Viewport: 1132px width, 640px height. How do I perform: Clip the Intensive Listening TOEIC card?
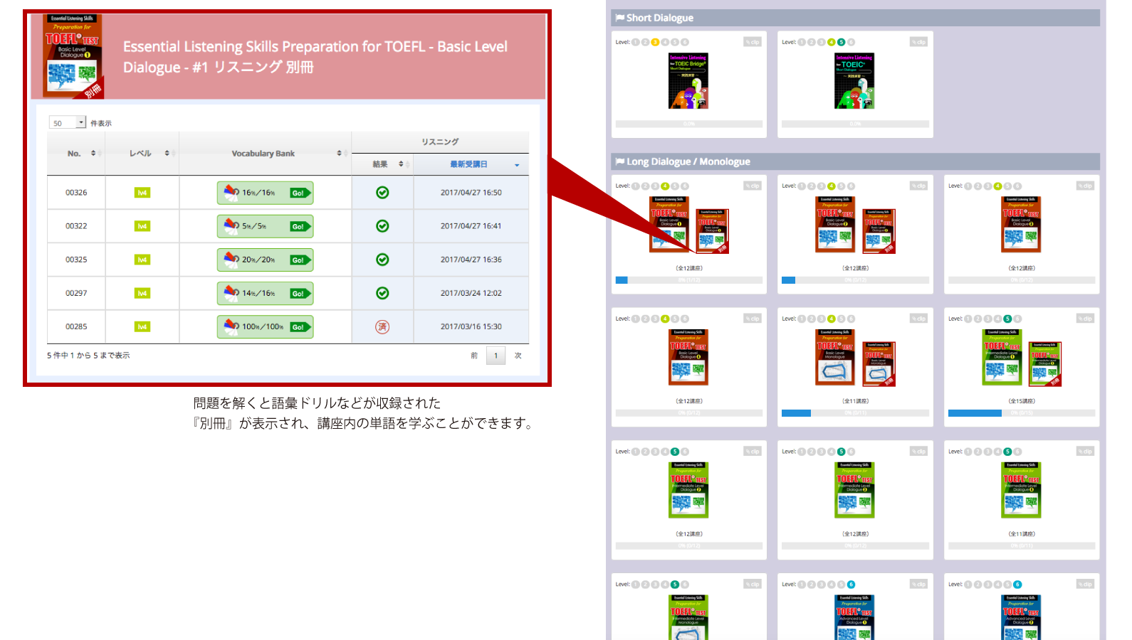(918, 42)
